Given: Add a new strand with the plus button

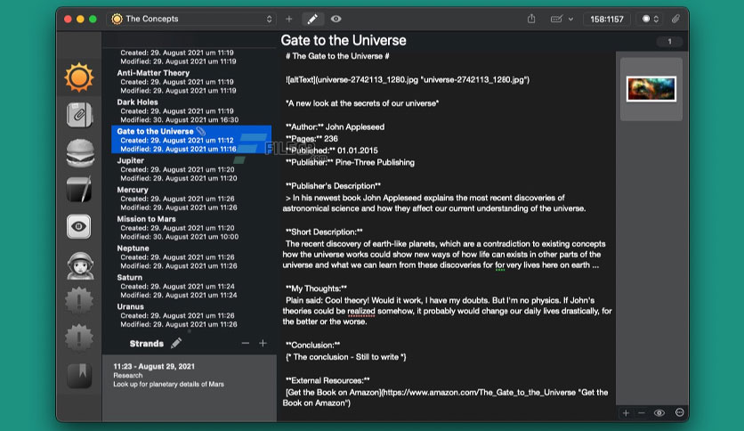Looking at the screenshot, I should 263,343.
